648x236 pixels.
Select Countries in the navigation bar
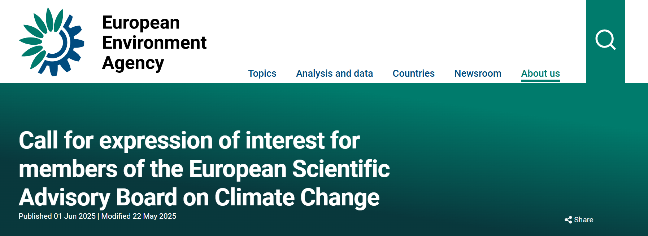(x=413, y=74)
